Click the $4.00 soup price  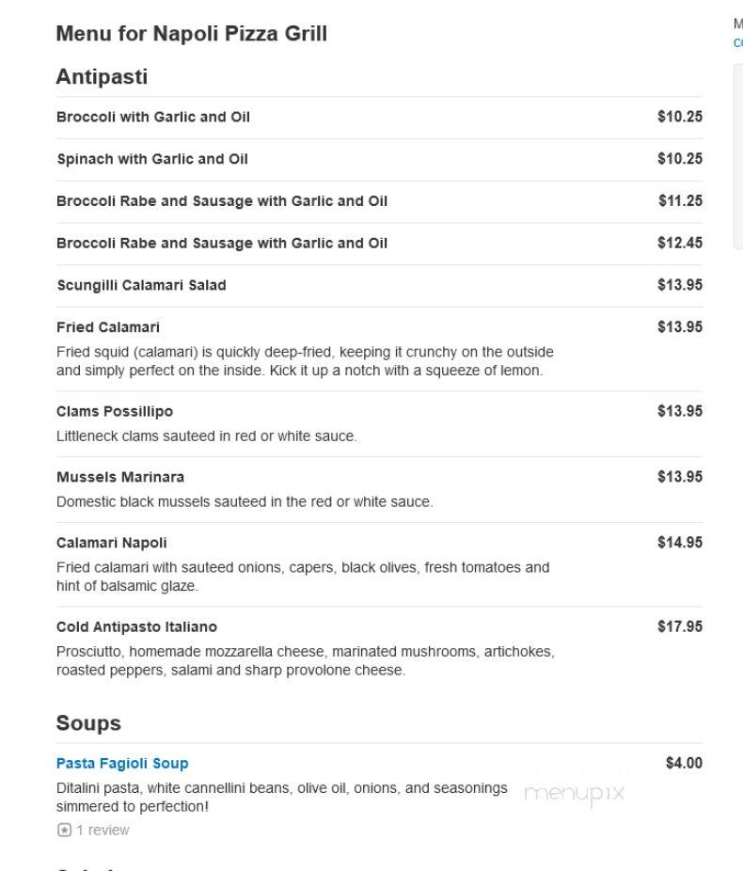[x=684, y=763]
